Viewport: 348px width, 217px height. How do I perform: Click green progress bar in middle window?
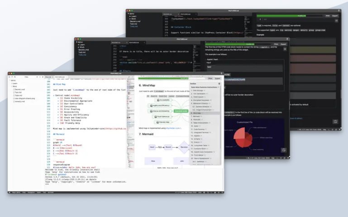point(230,44)
